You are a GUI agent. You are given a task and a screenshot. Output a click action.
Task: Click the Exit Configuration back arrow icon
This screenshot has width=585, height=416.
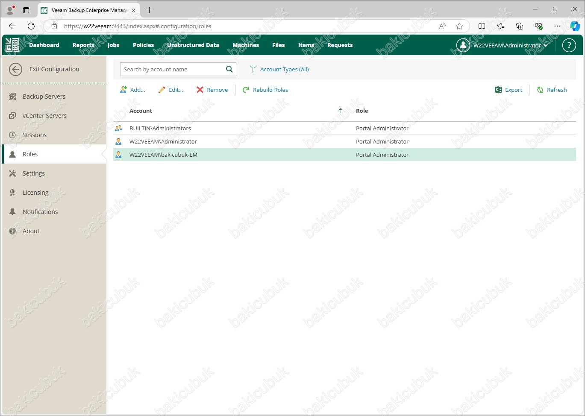15,69
